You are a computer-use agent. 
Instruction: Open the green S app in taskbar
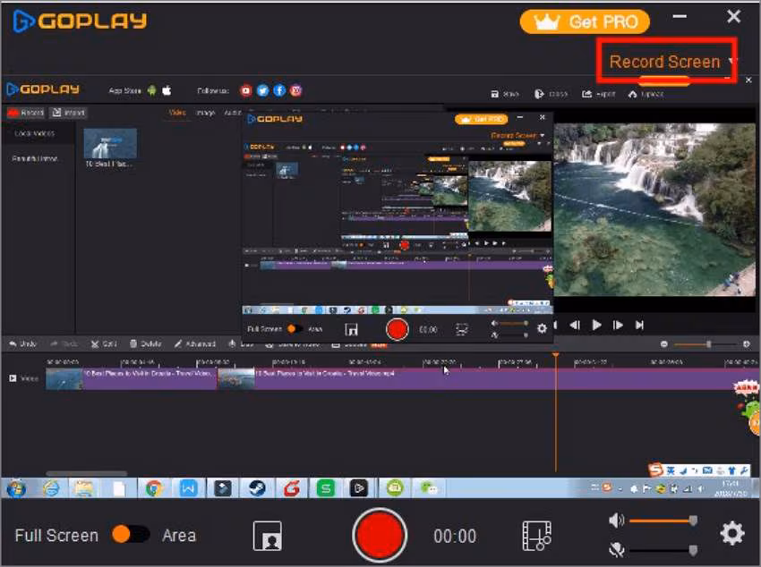point(326,488)
